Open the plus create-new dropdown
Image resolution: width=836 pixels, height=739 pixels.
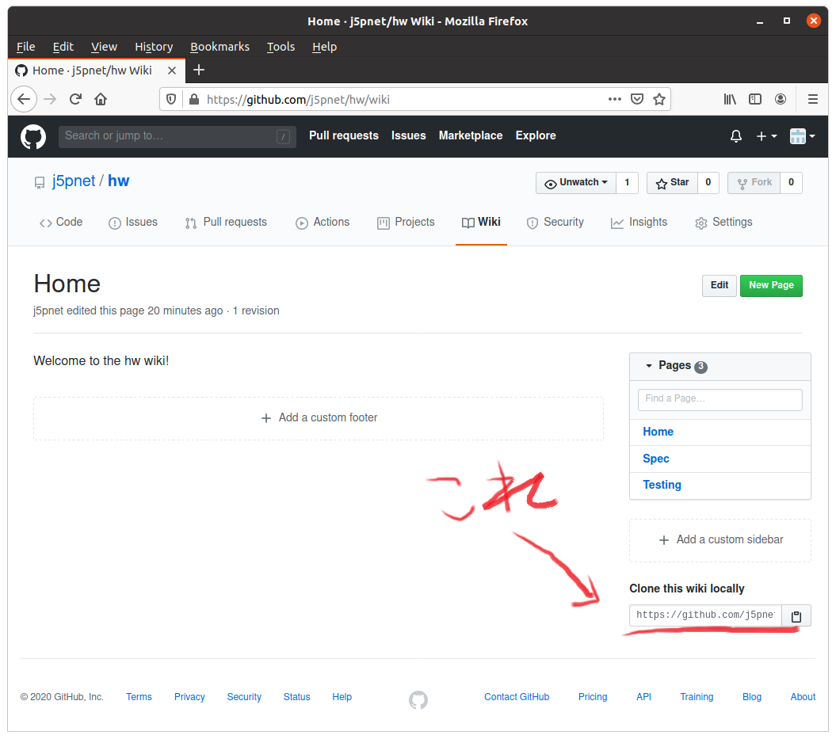(766, 136)
